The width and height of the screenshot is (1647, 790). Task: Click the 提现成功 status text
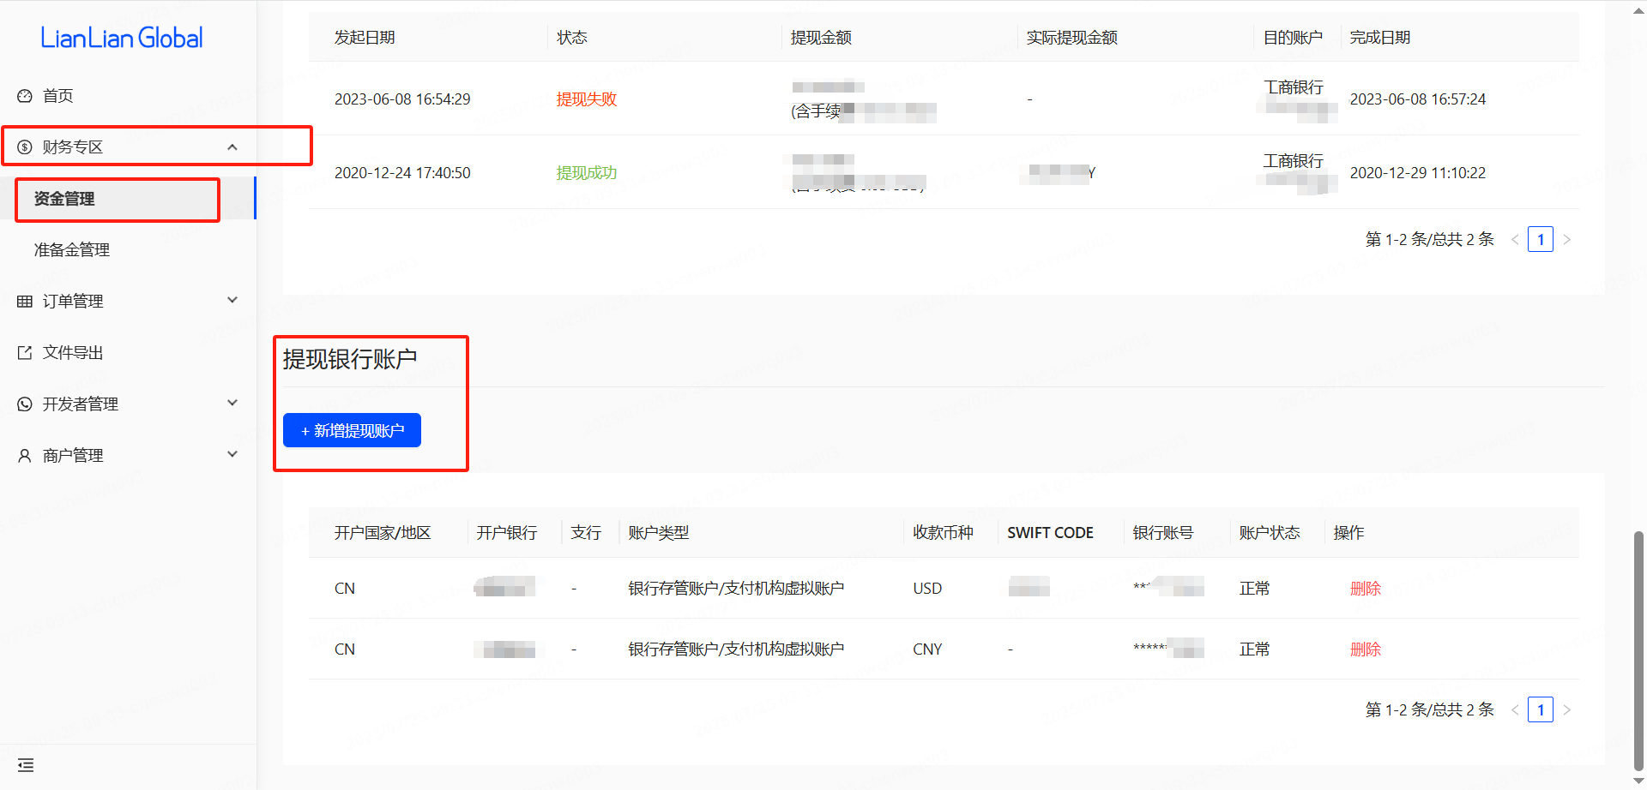coord(587,173)
